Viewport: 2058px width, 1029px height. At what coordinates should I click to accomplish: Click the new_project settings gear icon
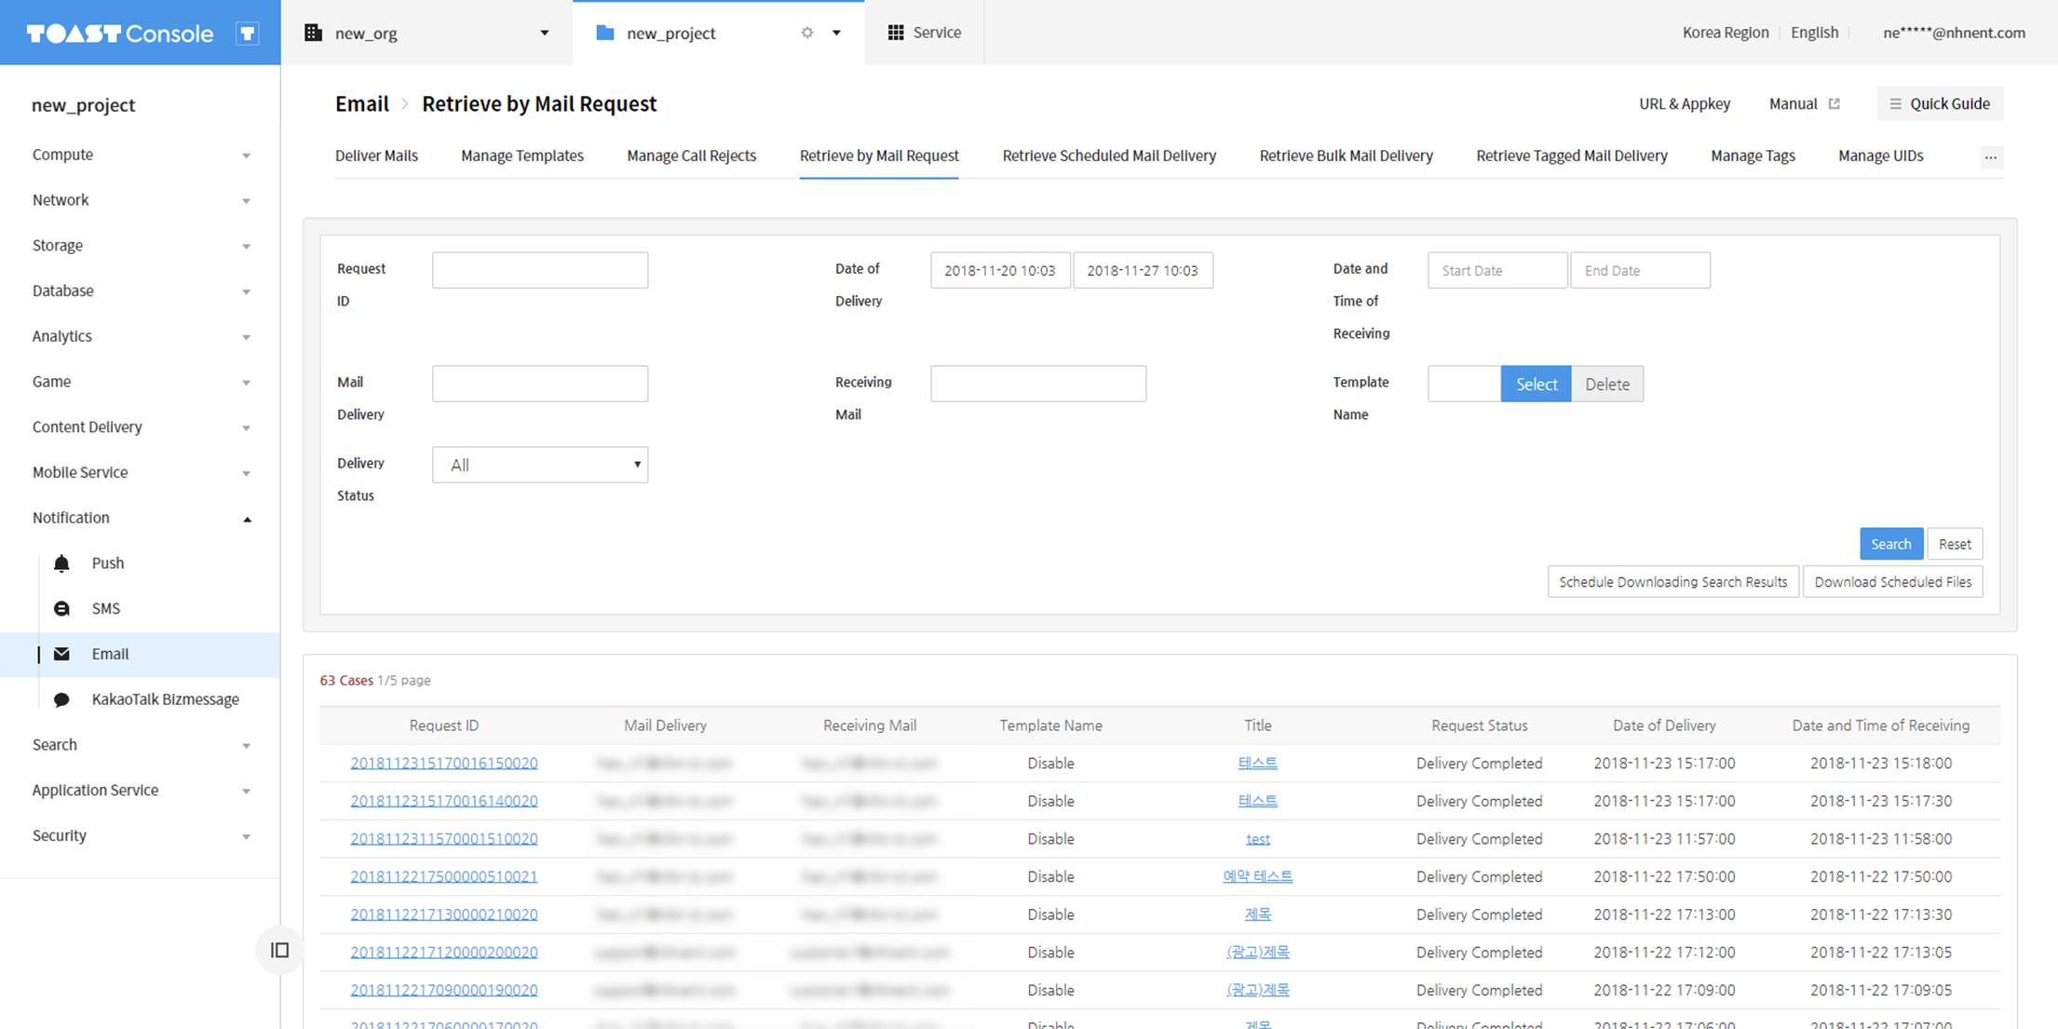807,33
